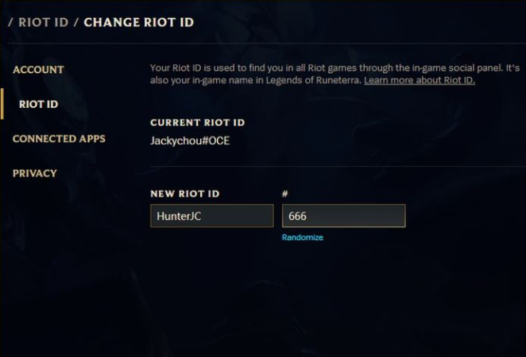Click the divider line below Jackychou#OCE
Screen dimensions: 526x357
[x=338, y=166]
